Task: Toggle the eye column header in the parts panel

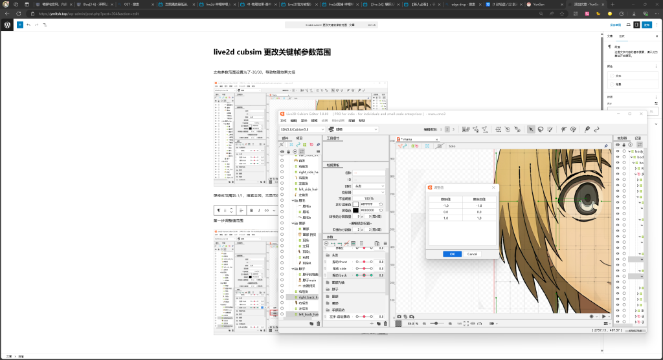Action: (282, 151)
